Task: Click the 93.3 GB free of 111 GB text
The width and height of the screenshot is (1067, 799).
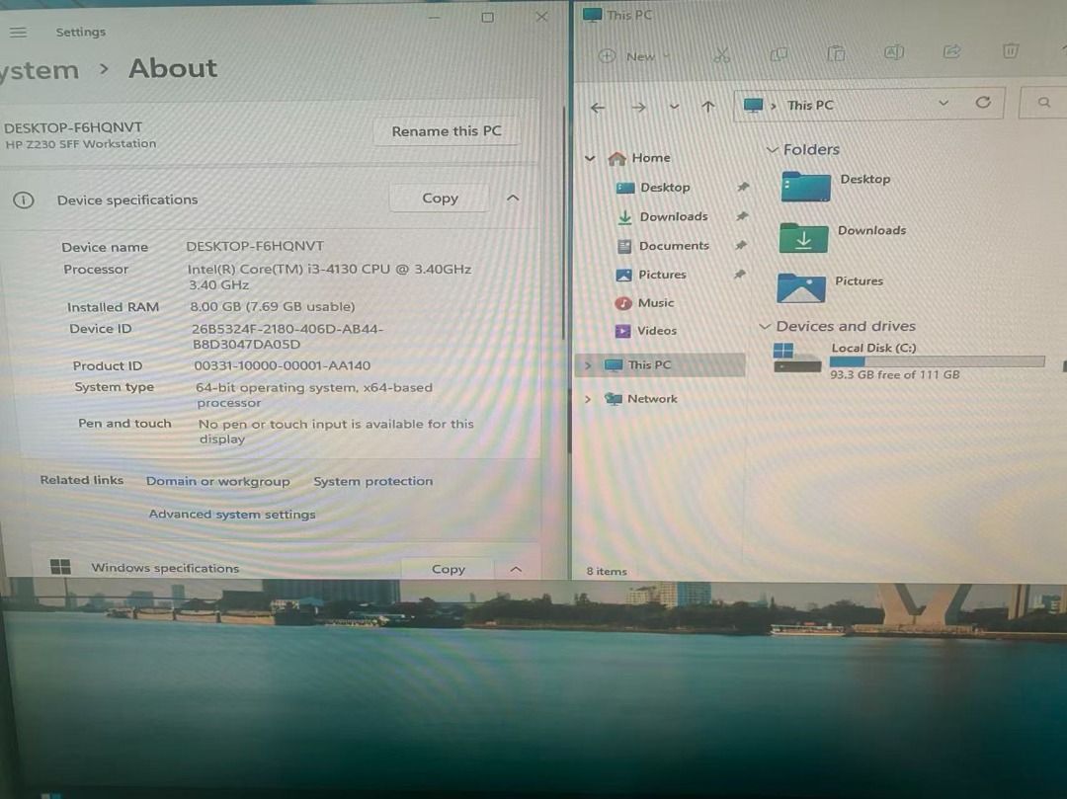Action: point(894,374)
